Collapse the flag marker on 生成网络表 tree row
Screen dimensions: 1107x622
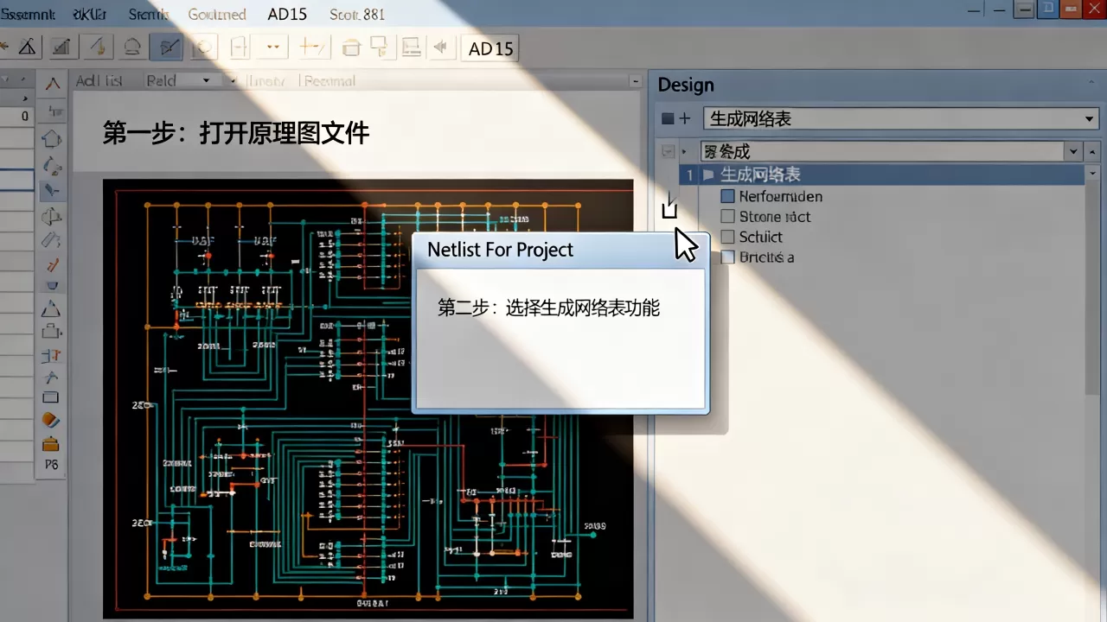(x=708, y=175)
